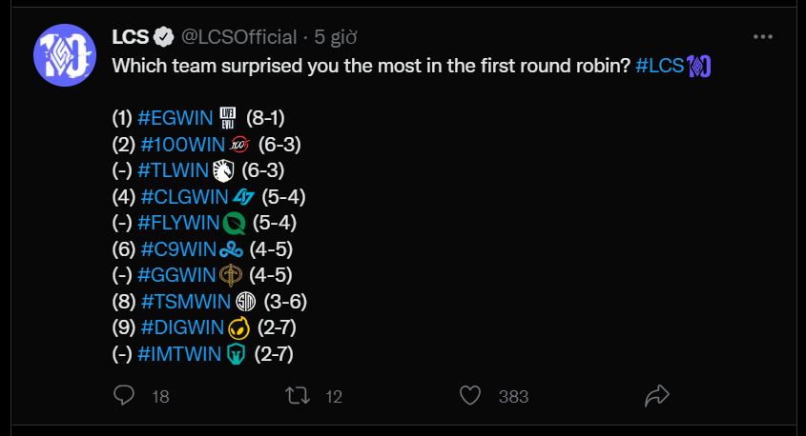Click the #IMTWIN hashtag
Image resolution: width=806 pixels, height=436 pixels.
(x=179, y=354)
